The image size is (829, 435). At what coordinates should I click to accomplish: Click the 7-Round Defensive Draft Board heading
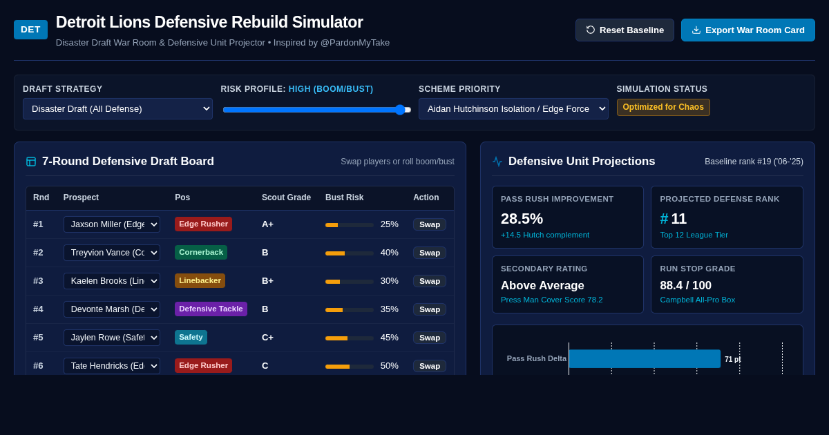[x=128, y=162]
